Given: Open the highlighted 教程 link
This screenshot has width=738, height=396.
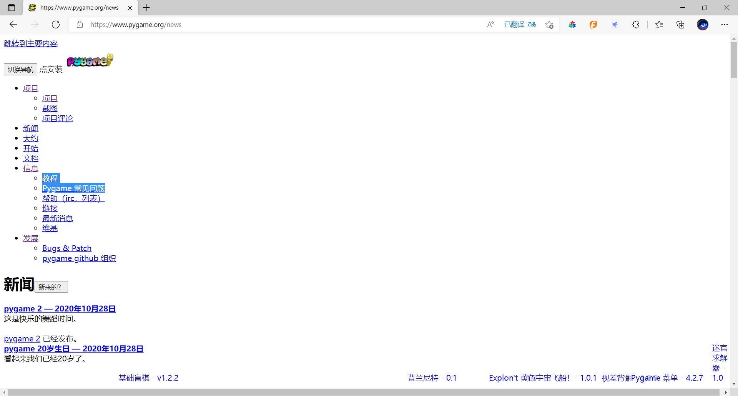Looking at the screenshot, I should (50, 178).
